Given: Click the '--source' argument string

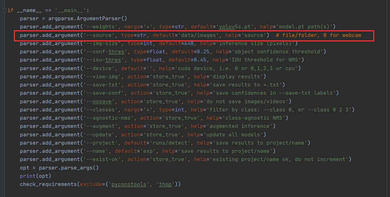Looking at the screenshot, I should 99,35.
